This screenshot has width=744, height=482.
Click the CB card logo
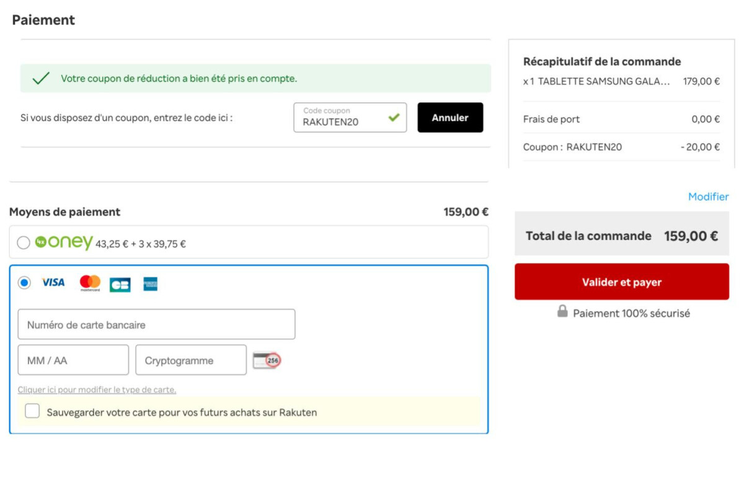tap(120, 285)
